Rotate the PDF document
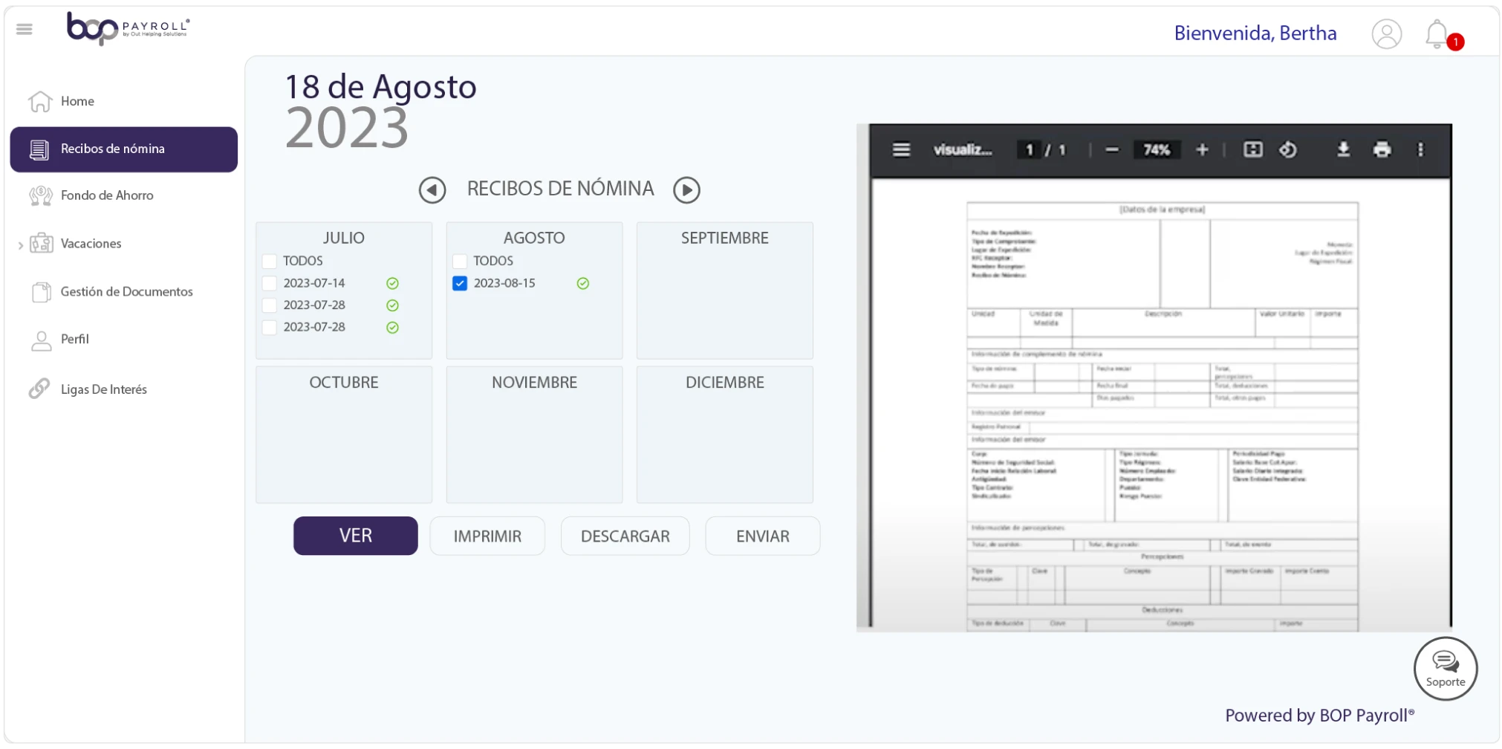The image size is (1502, 749). point(1288,150)
